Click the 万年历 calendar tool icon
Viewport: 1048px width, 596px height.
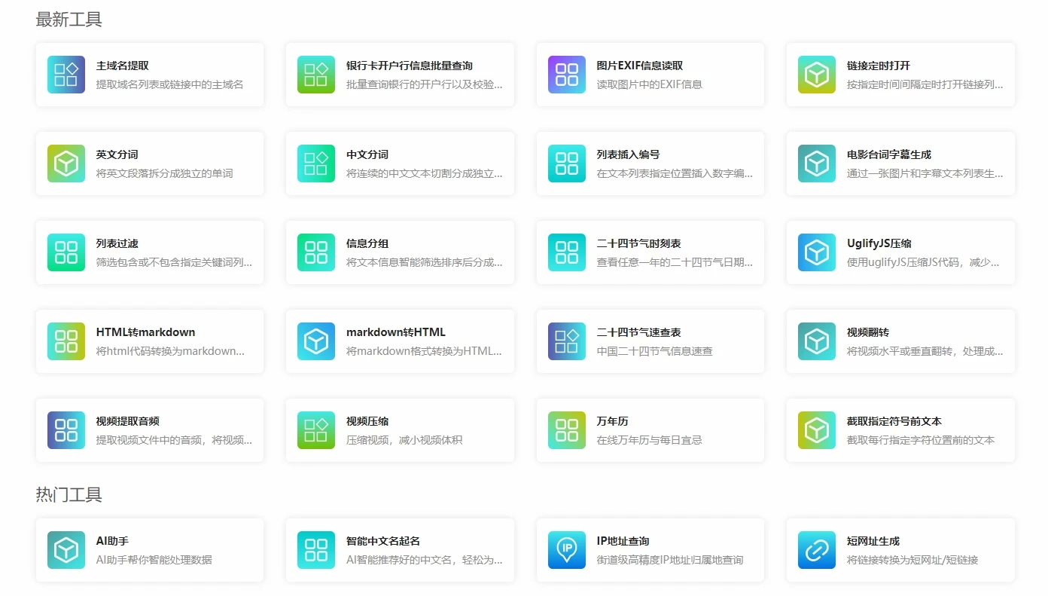(x=566, y=430)
